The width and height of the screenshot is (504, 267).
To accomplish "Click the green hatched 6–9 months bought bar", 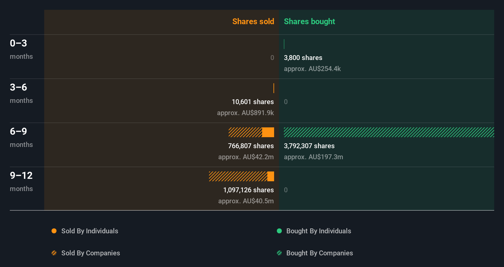I will coord(389,132).
